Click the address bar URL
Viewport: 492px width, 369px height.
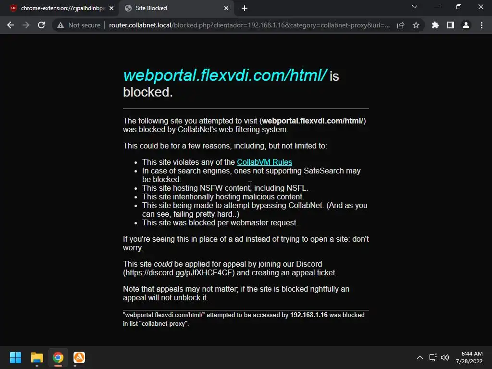pyautogui.click(x=249, y=25)
